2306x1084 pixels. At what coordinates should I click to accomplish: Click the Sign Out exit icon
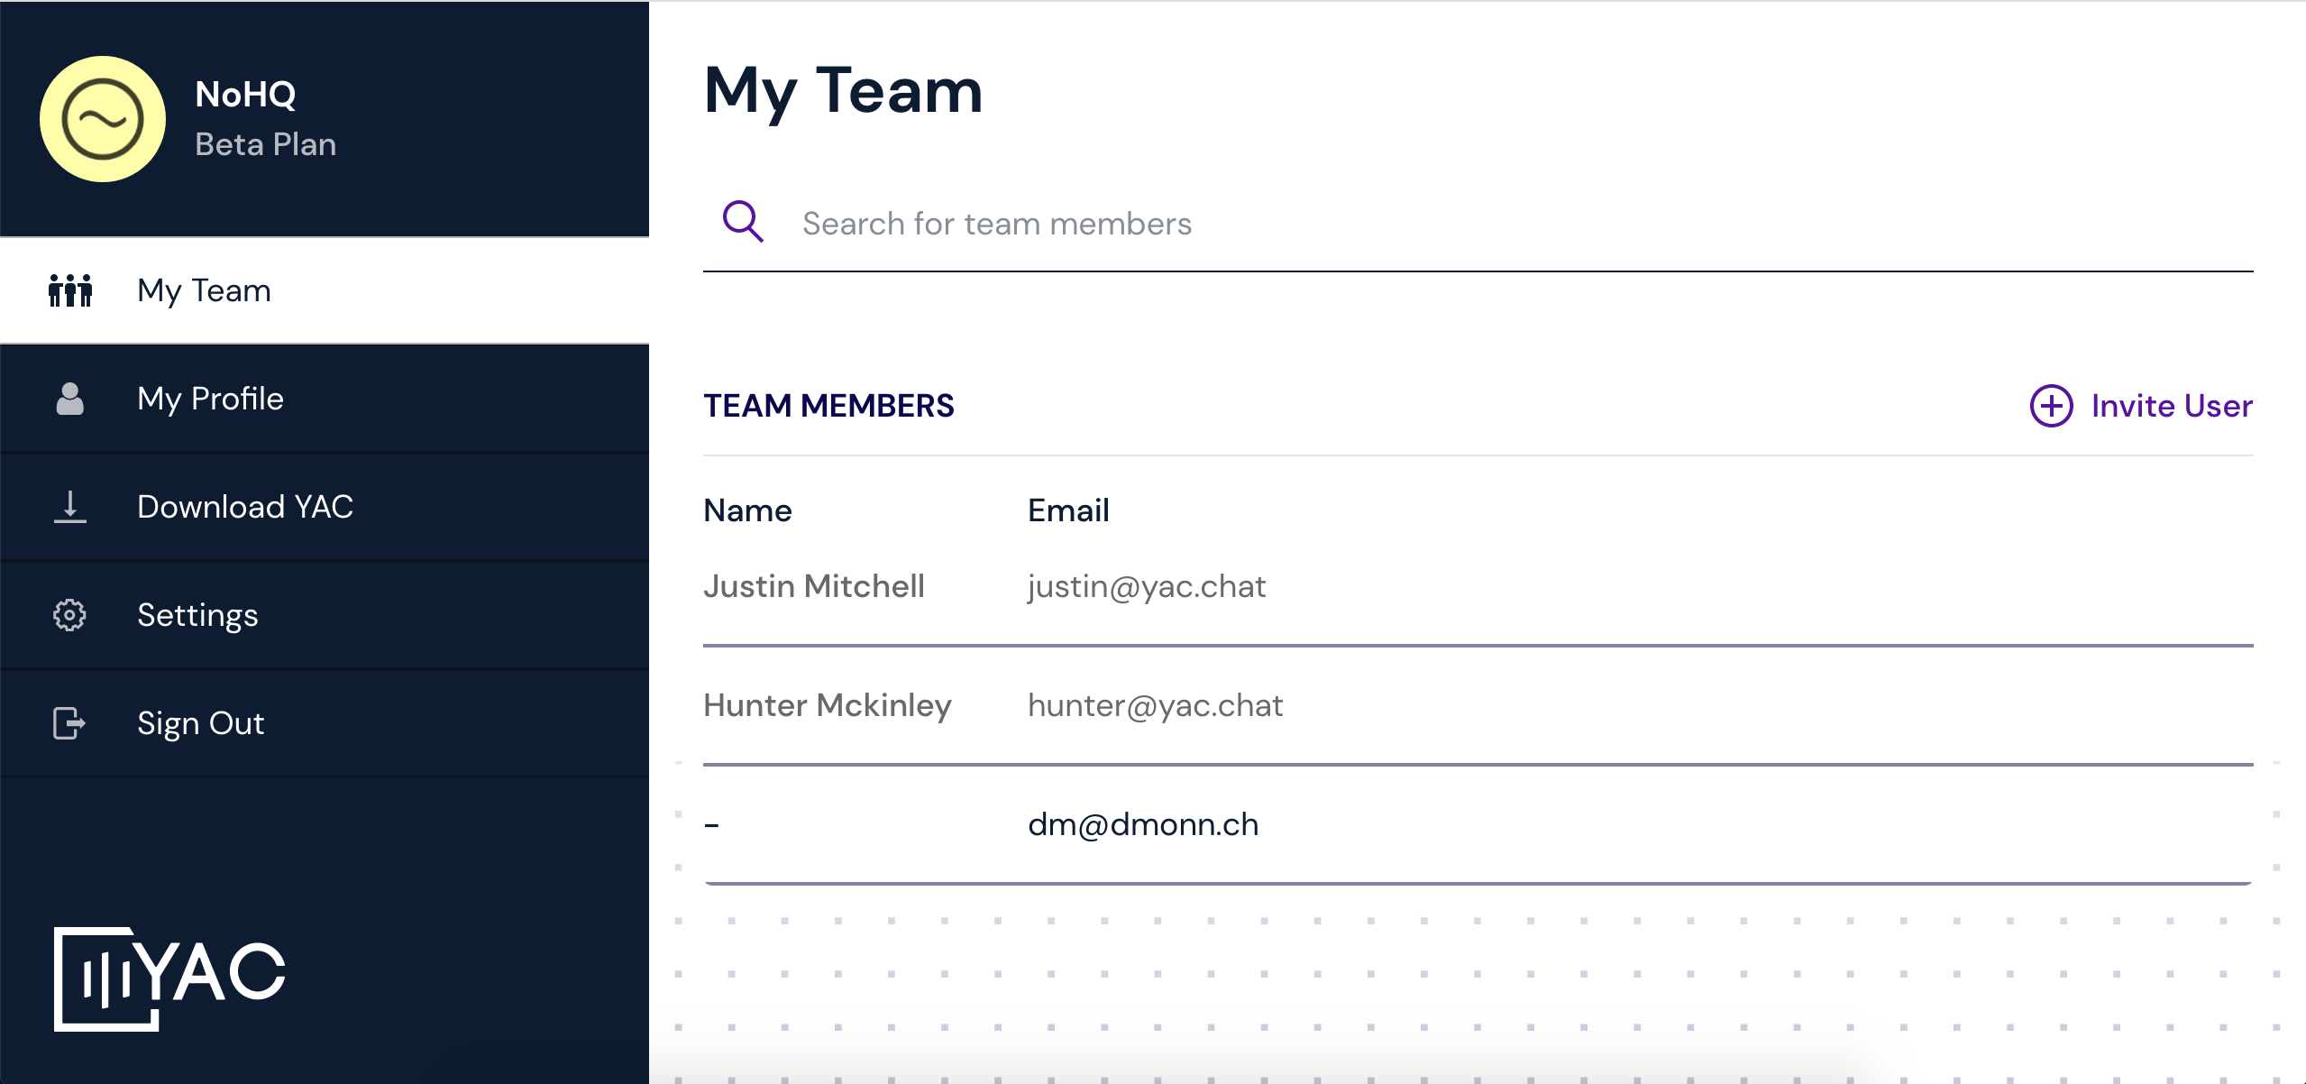[x=69, y=723]
